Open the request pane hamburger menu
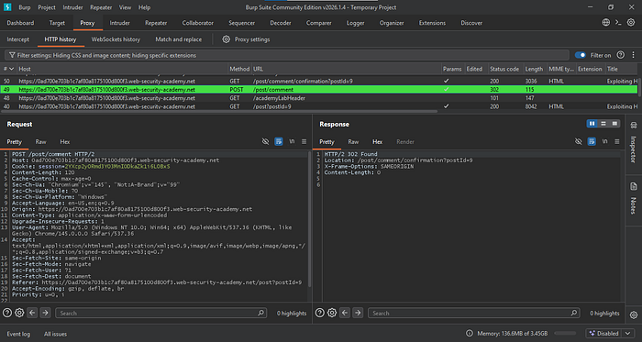 click(x=304, y=141)
